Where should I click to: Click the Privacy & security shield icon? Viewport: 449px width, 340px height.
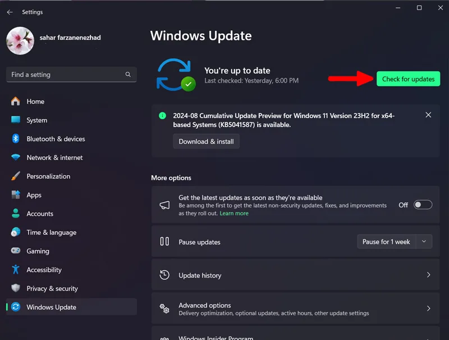pyautogui.click(x=16, y=288)
